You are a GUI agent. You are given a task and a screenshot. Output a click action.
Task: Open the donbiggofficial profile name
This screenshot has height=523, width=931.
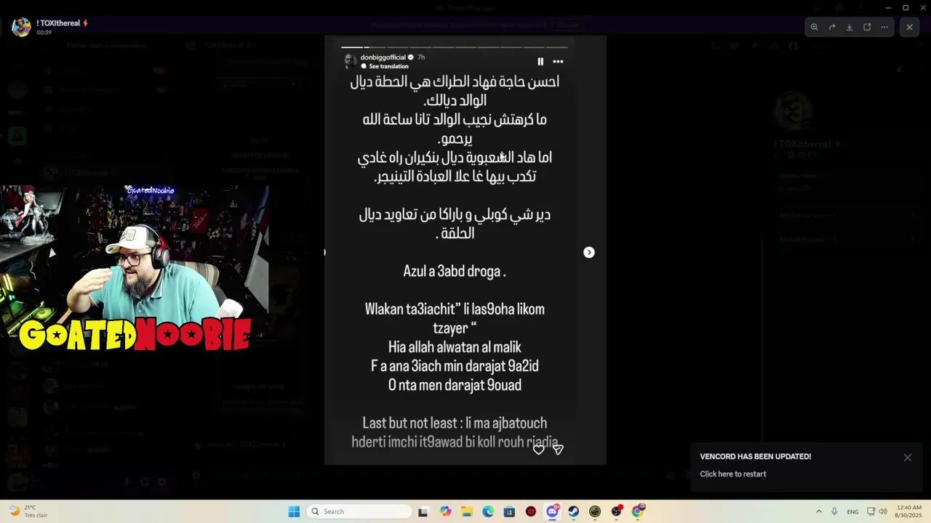(383, 57)
